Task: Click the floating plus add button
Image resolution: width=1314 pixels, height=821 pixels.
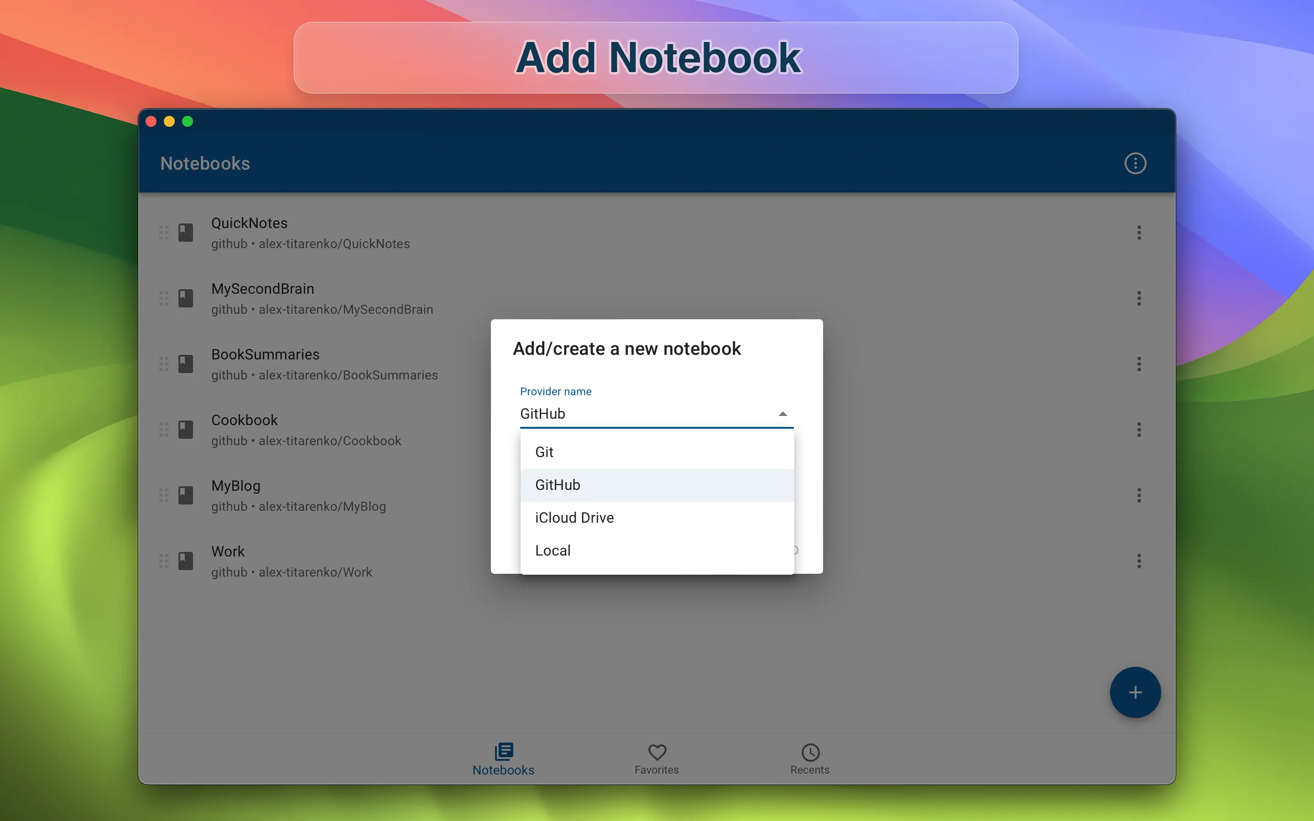Action: [1135, 692]
